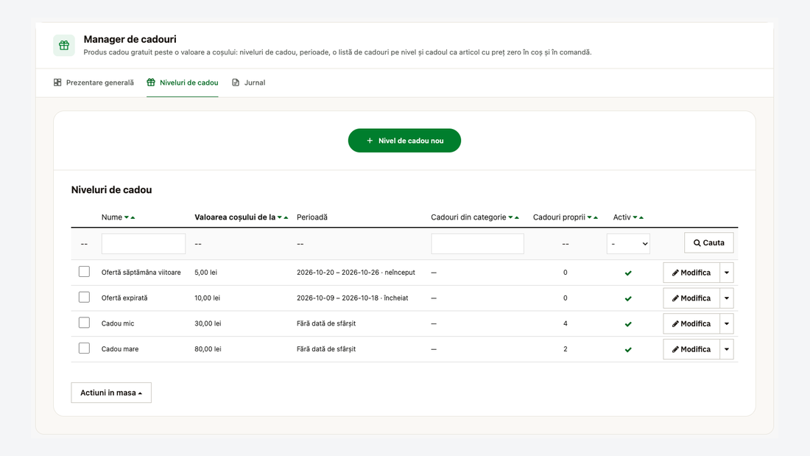Screen dimensions: 810x456
Task: Click the period text ending in încheiat
Action: [x=352, y=298]
